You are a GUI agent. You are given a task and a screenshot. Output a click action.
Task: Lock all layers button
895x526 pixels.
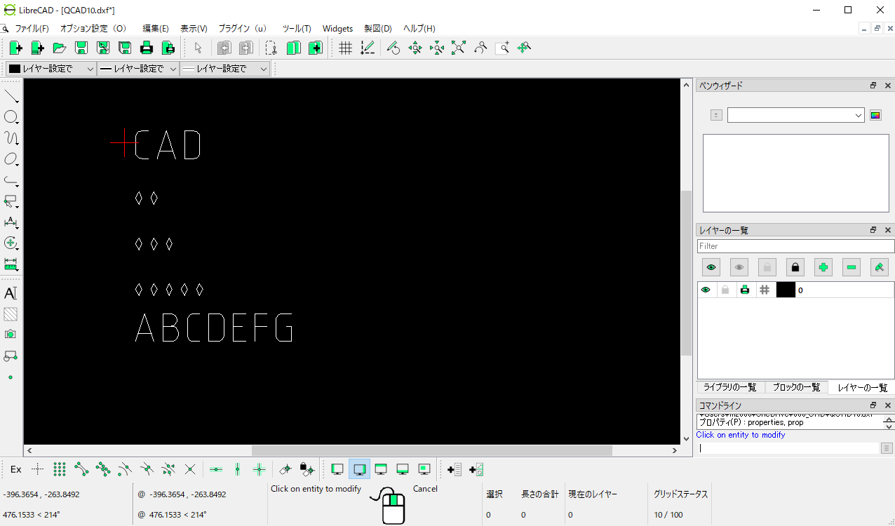click(795, 267)
